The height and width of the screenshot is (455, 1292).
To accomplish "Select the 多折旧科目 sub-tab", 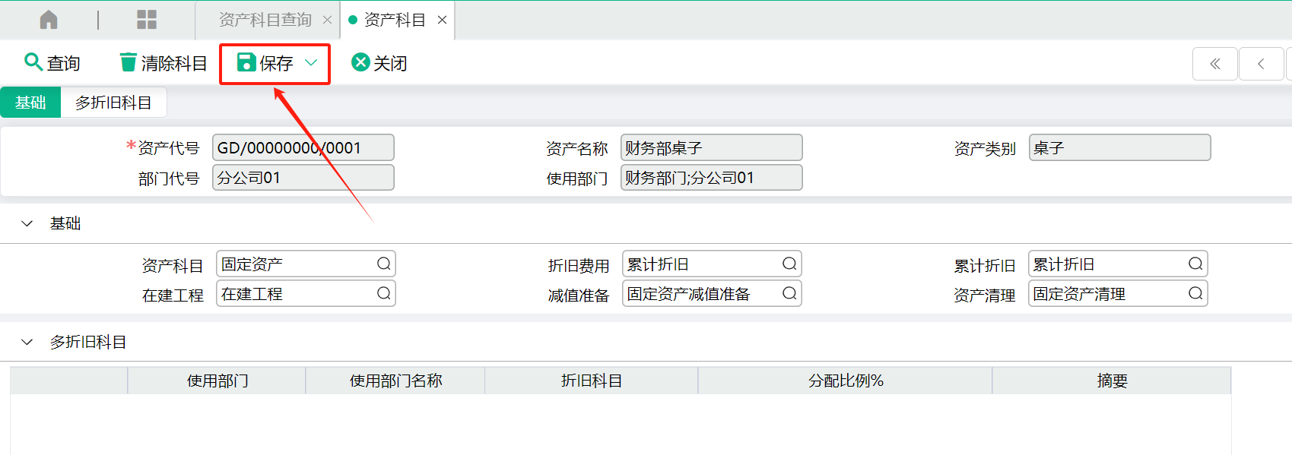I will pos(113,103).
